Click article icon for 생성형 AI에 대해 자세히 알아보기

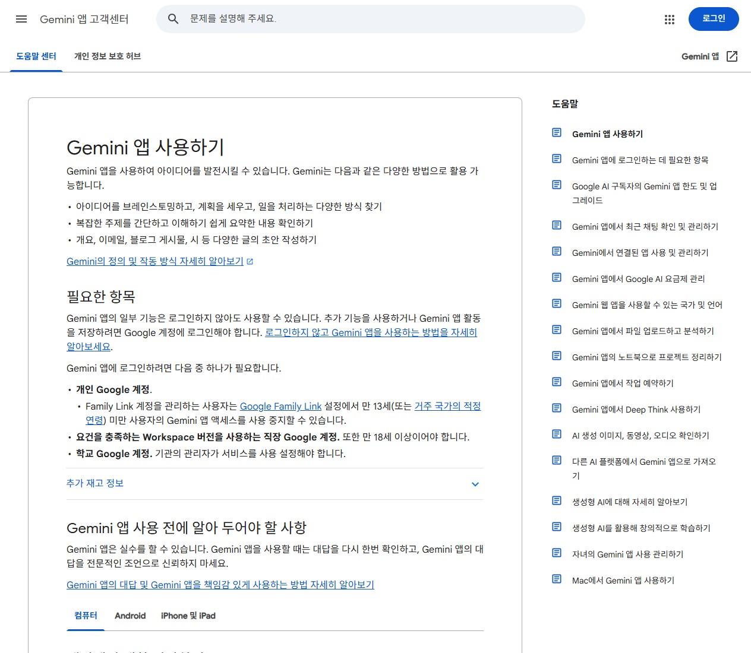pos(557,500)
